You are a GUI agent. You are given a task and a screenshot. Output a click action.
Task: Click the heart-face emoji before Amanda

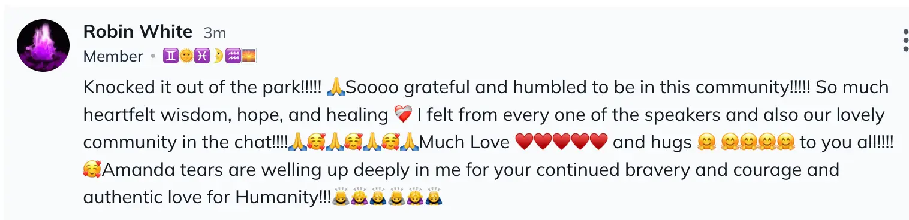pos(92,170)
